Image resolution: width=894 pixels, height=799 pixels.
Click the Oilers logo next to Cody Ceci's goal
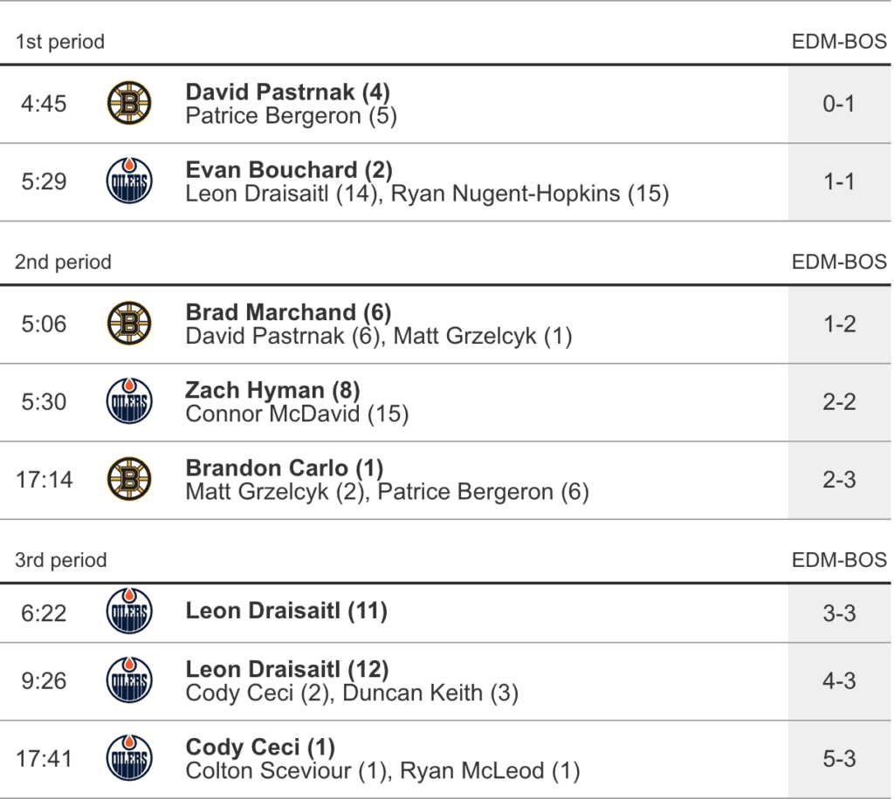pyautogui.click(x=128, y=759)
